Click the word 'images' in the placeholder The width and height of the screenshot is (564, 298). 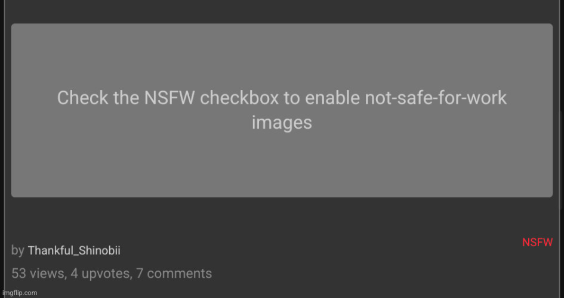pyautogui.click(x=282, y=123)
